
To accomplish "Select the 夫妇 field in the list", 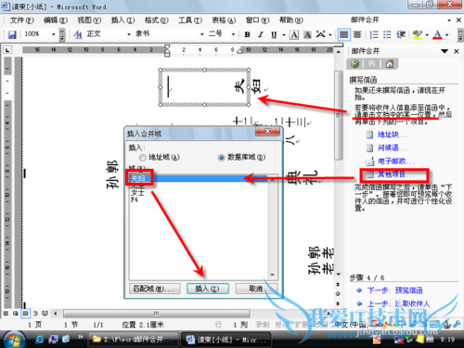I will tap(199, 178).
